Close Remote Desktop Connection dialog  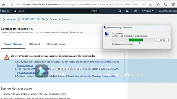(168, 28)
